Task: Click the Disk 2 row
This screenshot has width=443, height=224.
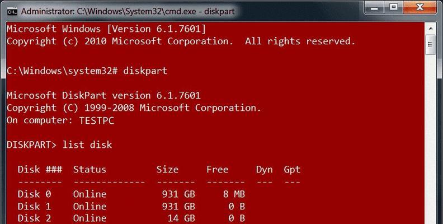Action: click(131, 218)
